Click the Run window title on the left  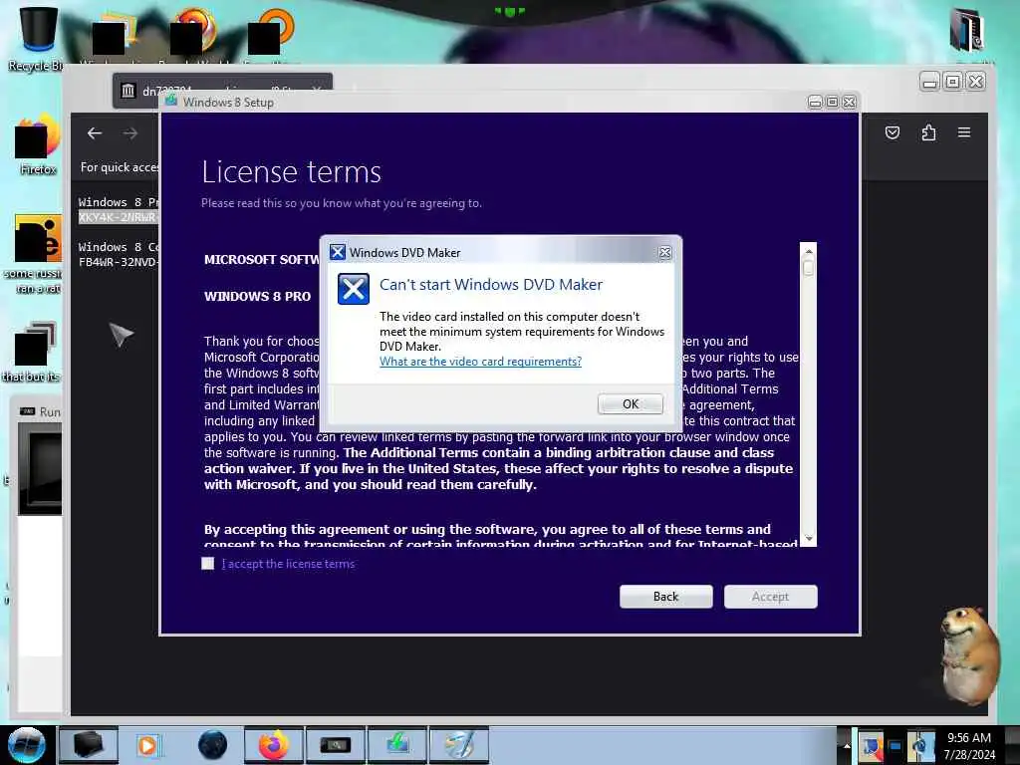coord(50,411)
